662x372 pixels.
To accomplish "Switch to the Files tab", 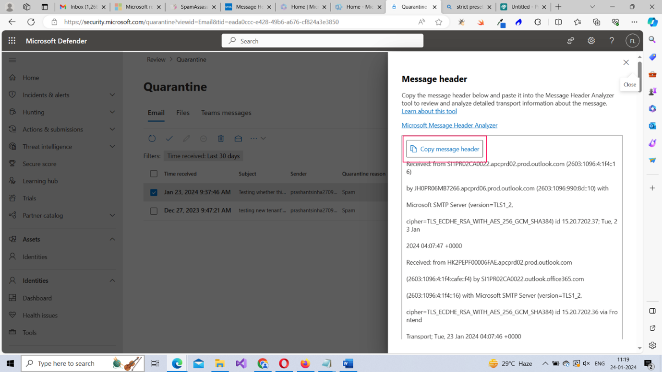I will [182, 113].
